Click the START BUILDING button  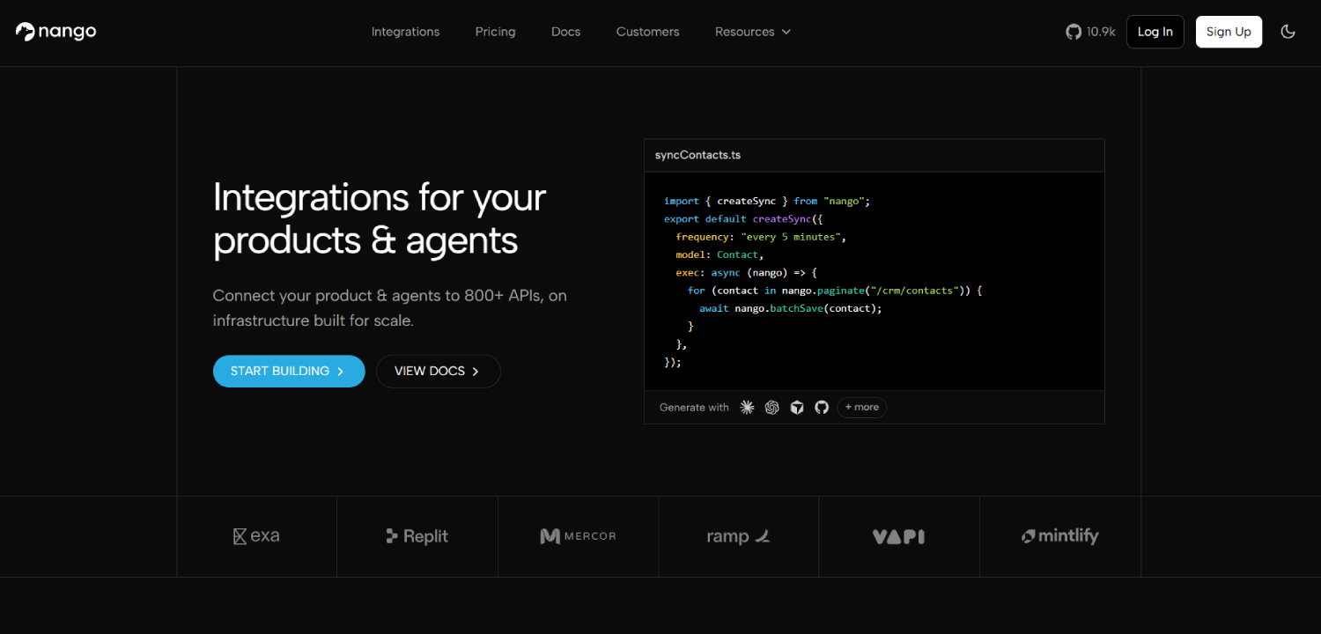pos(289,371)
